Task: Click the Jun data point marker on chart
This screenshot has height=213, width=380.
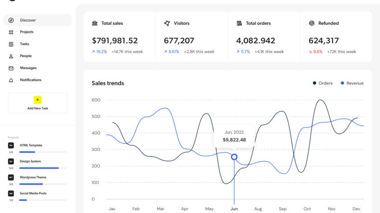Action: tap(234, 157)
